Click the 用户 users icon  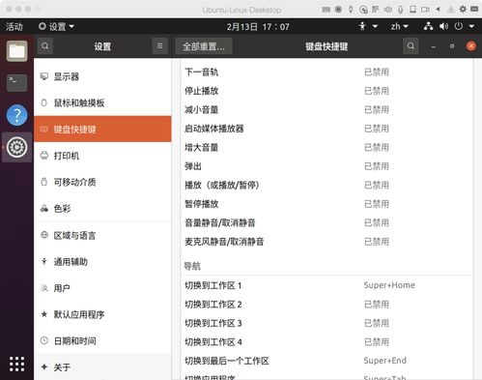pyautogui.click(x=44, y=288)
